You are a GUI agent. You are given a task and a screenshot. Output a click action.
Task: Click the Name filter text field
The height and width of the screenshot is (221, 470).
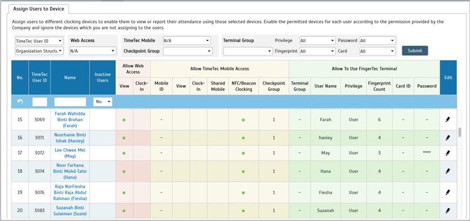click(x=70, y=102)
